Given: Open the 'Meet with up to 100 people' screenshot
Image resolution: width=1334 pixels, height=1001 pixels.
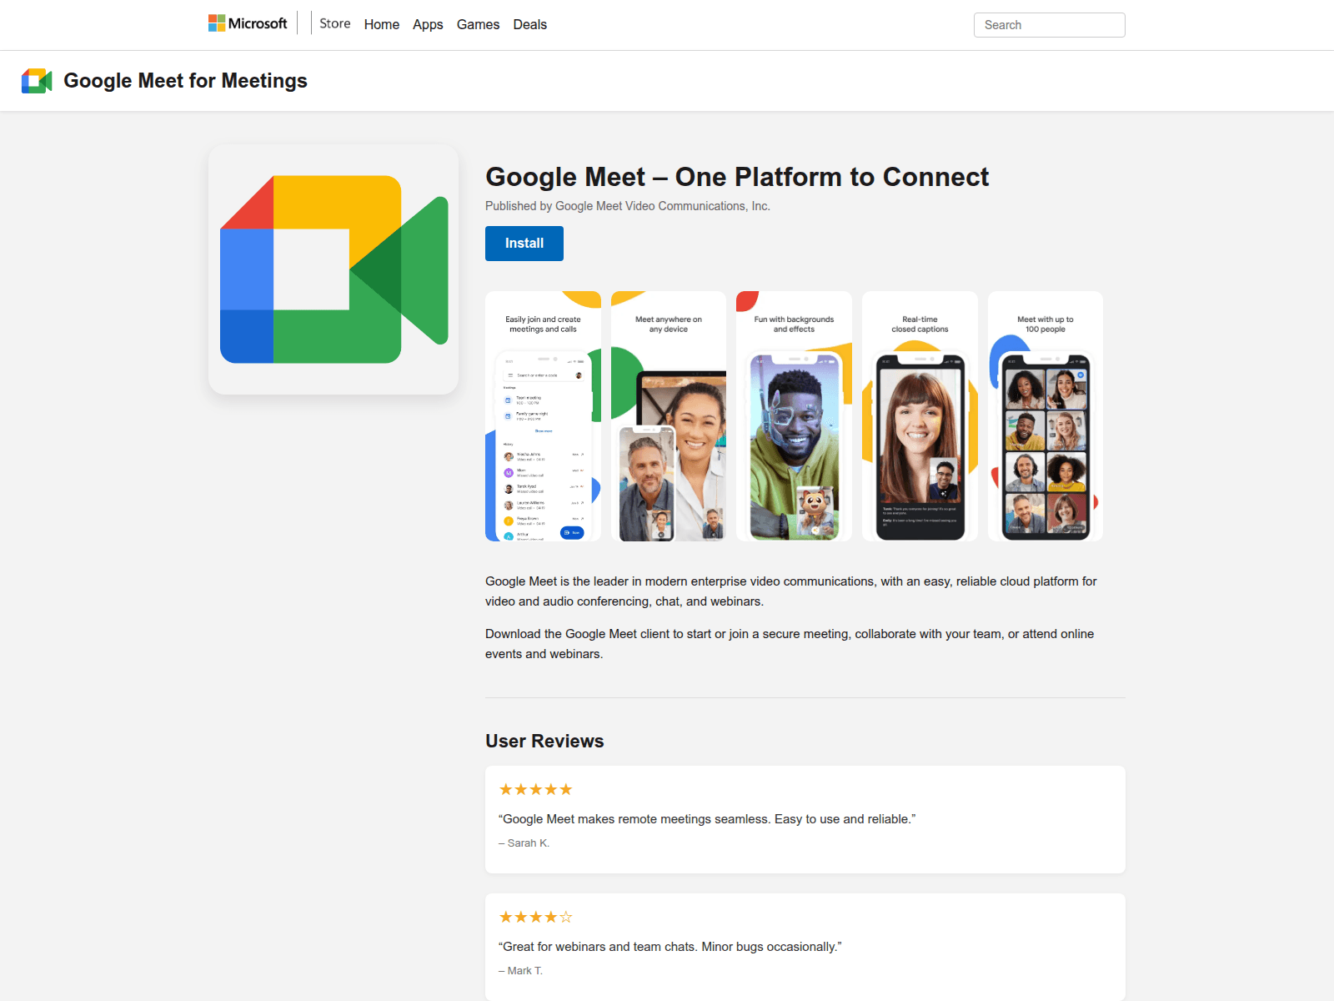Looking at the screenshot, I should 1045,416.
